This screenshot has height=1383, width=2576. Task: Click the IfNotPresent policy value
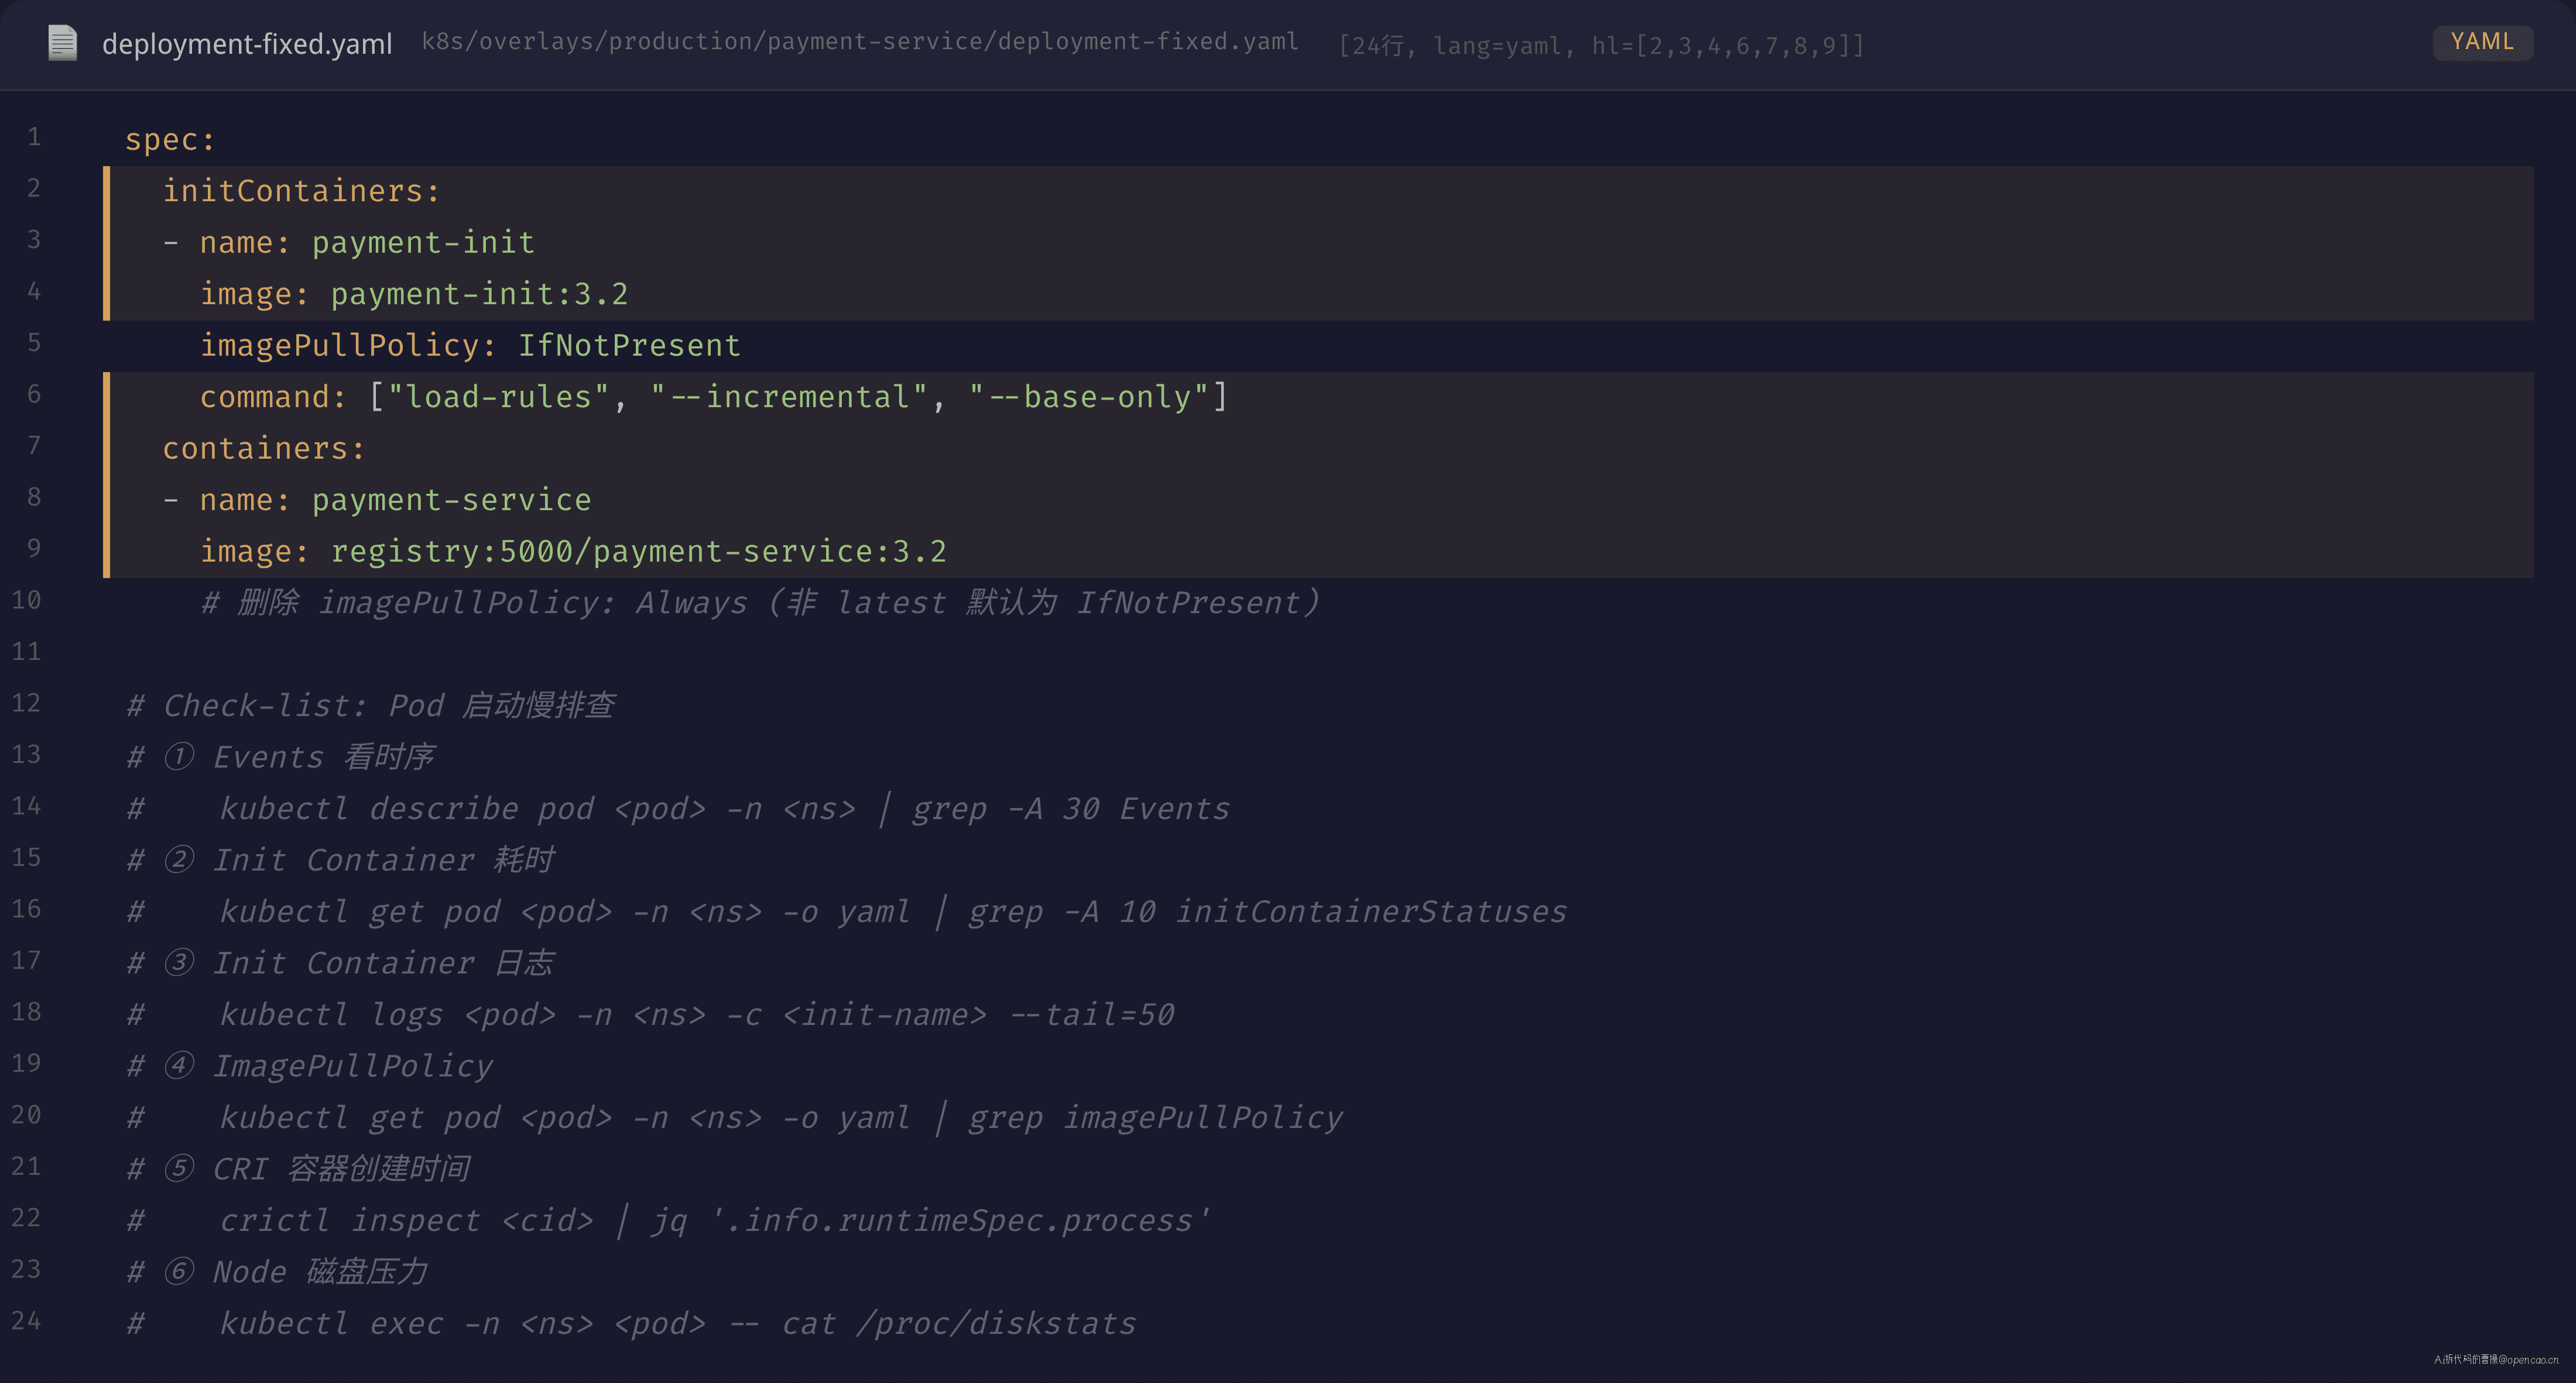(x=629, y=346)
